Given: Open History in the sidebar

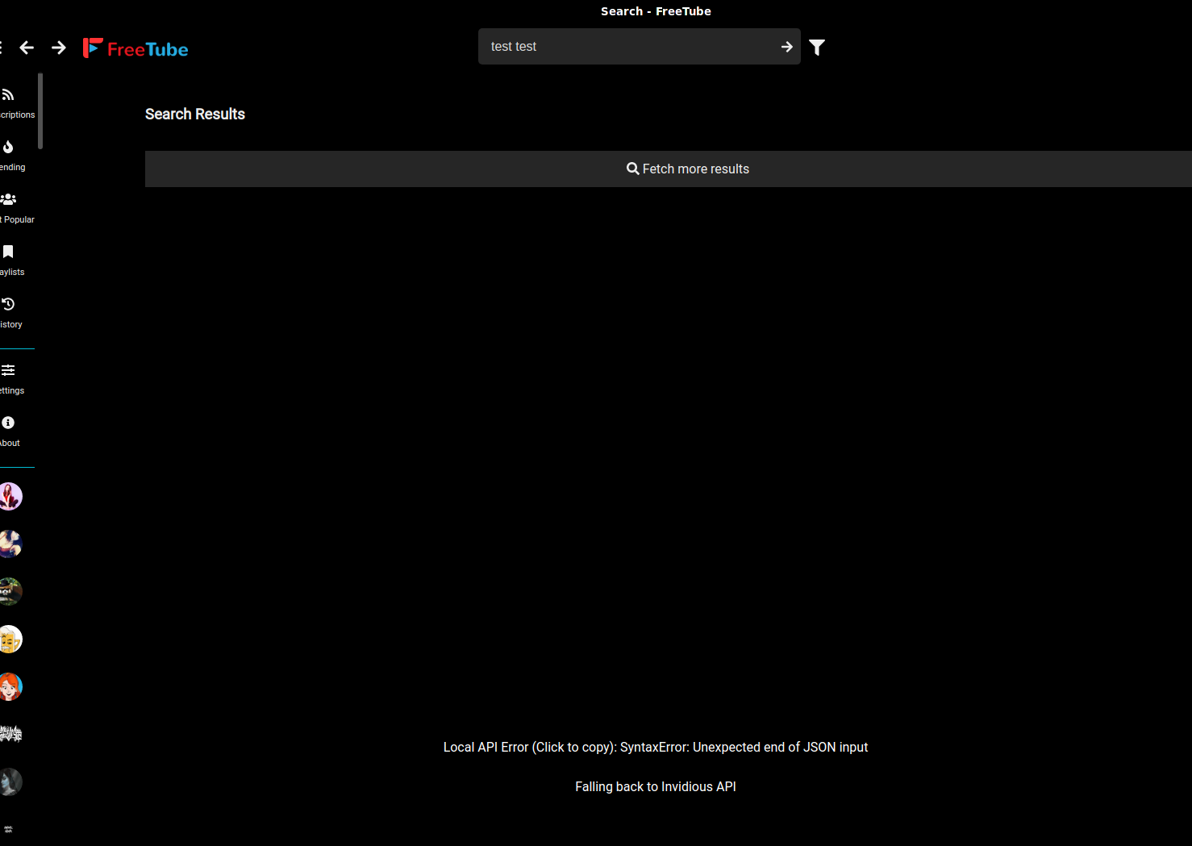Looking at the screenshot, I should click(x=10, y=313).
